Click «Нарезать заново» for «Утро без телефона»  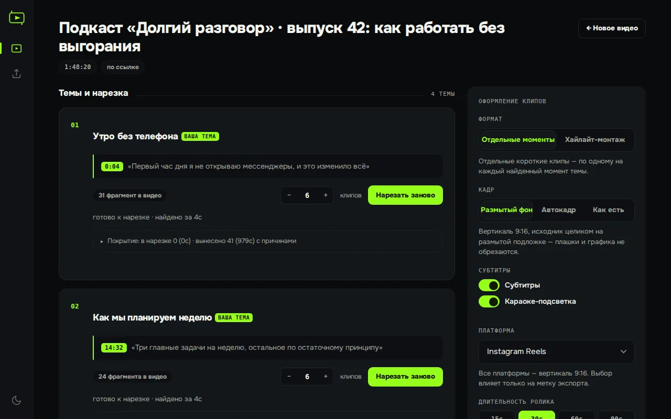pyautogui.click(x=405, y=195)
